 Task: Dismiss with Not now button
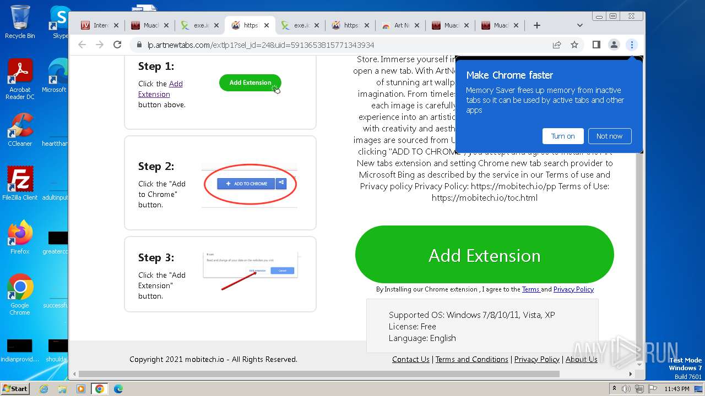[610, 136]
